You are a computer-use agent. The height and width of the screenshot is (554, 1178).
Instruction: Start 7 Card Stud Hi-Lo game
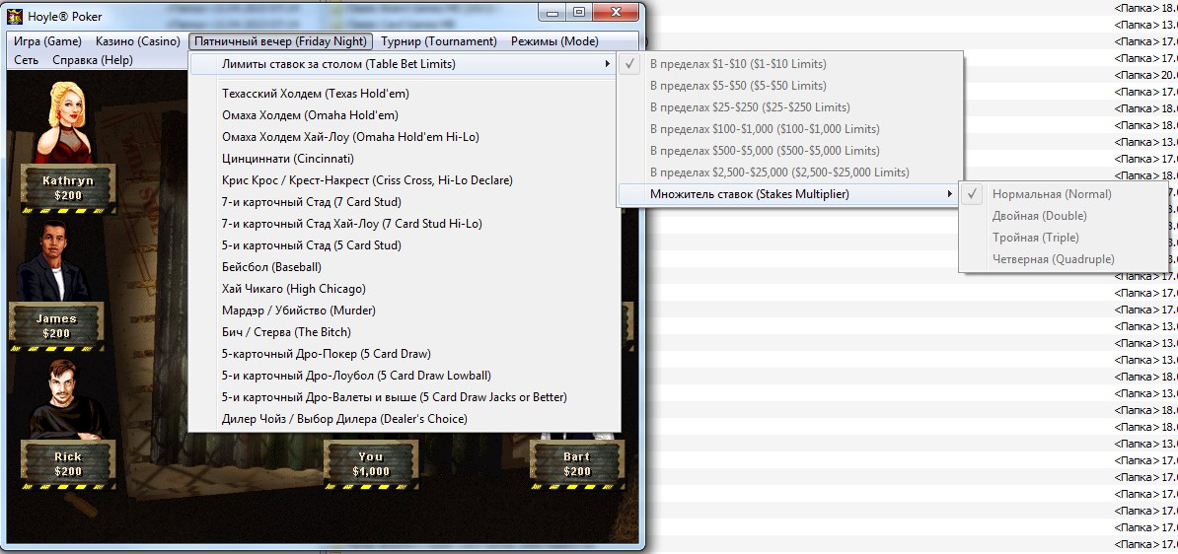[404, 224]
